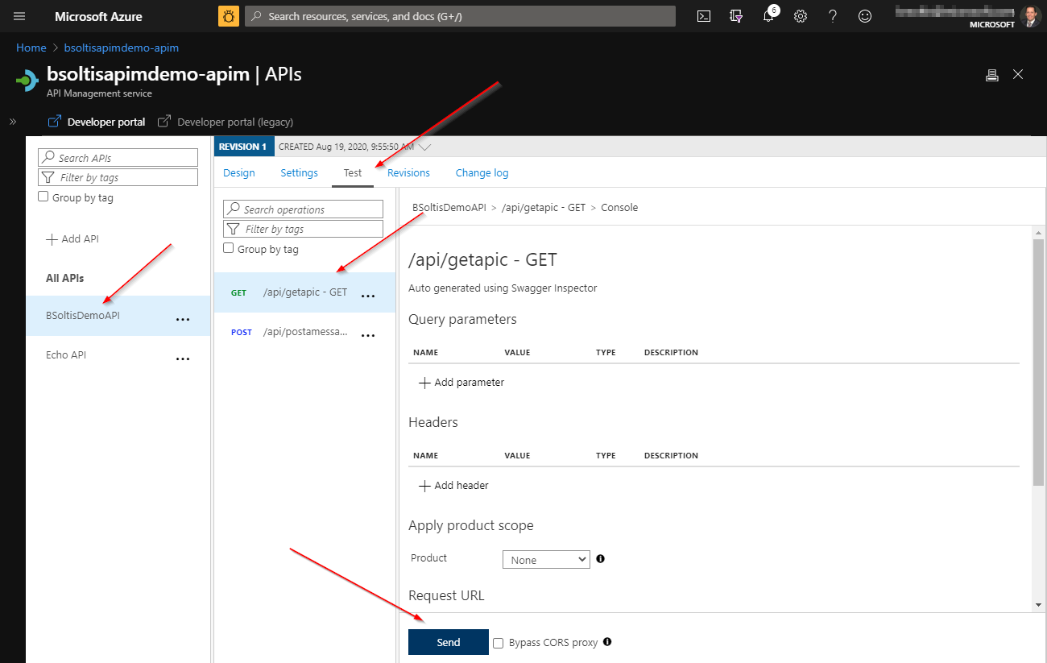This screenshot has width=1047, height=663.
Task: Open the Developer portal link
Action: click(104, 121)
